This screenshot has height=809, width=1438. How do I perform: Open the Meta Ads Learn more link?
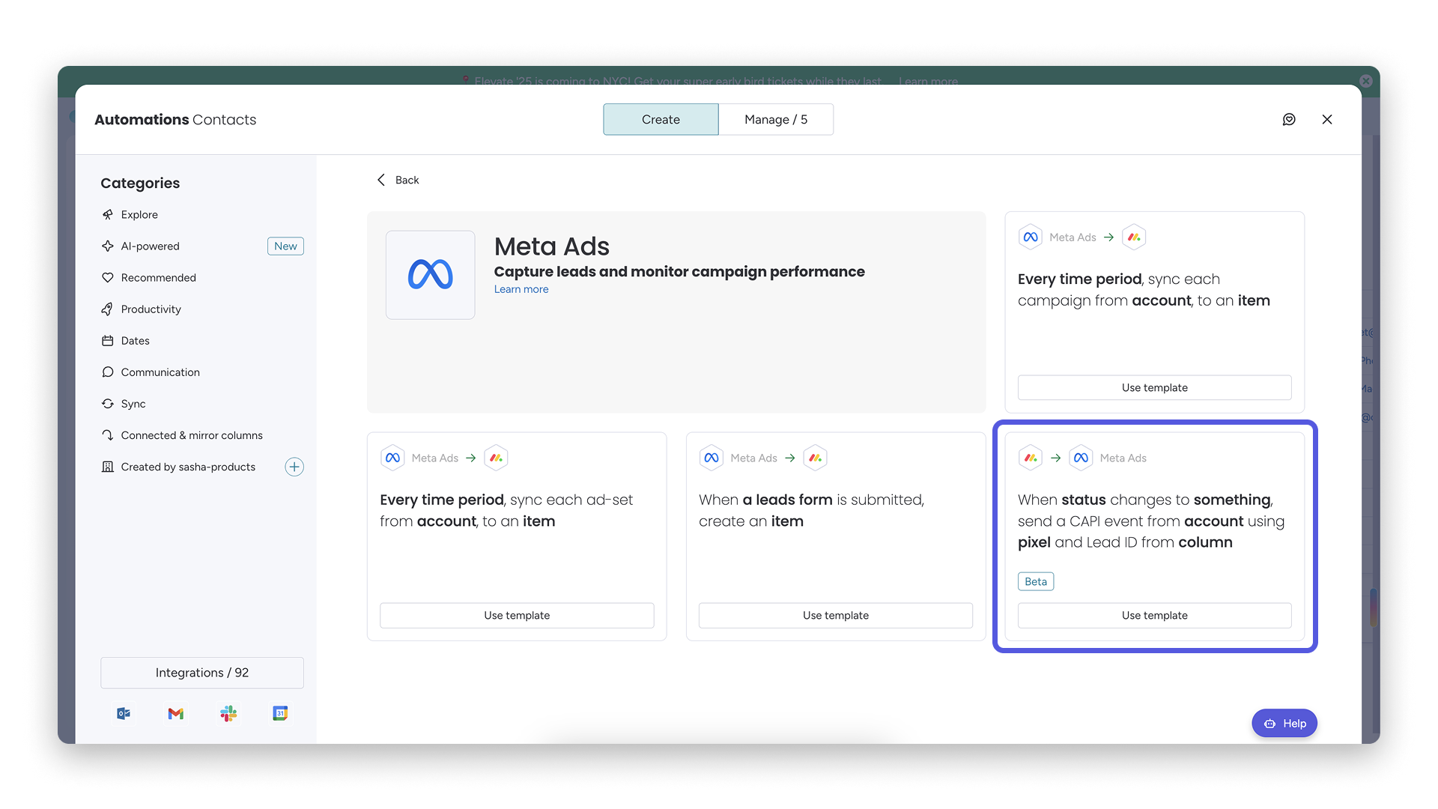521,289
